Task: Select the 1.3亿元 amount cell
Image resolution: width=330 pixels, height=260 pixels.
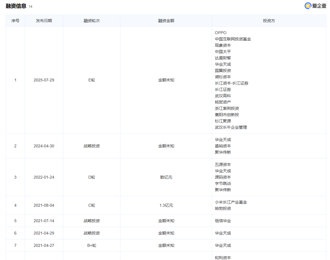Action: click(166, 206)
